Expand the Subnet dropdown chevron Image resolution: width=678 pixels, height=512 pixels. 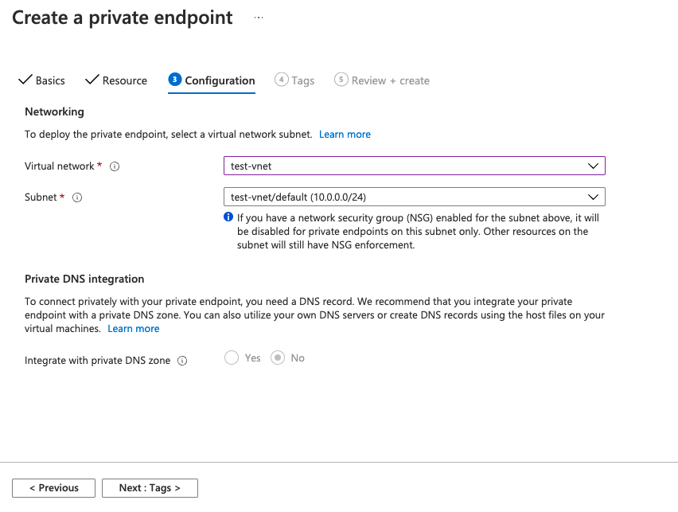pyautogui.click(x=594, y=197)
